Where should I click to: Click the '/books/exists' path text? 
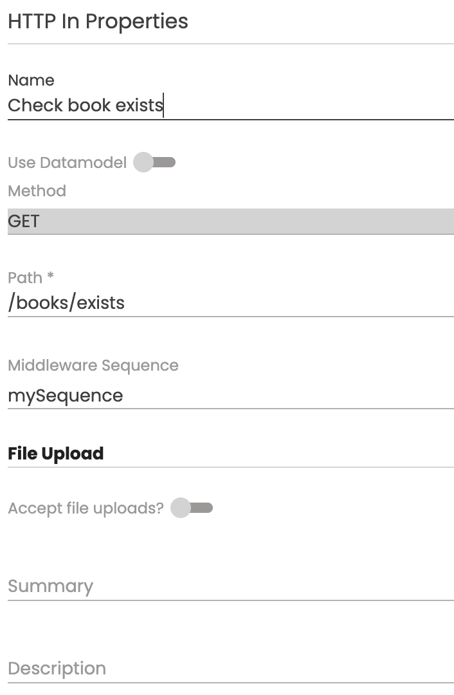point(66,302)
